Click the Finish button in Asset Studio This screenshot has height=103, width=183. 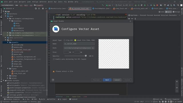(127, 80)
